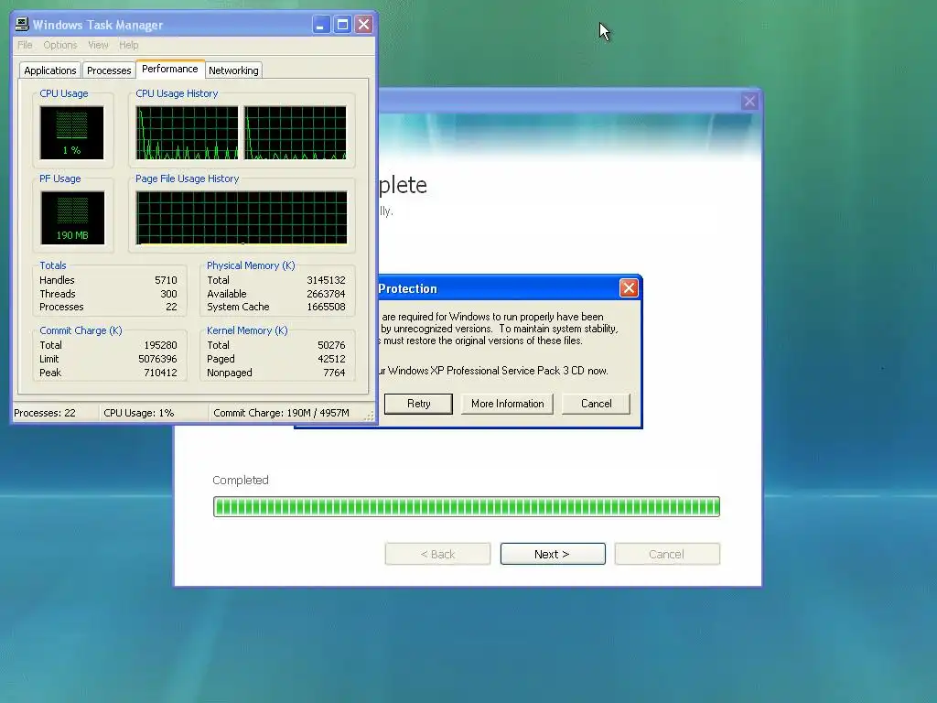Click the CPU Usage 1 % gauge
This screenshot has width=937, height=703.
pos(71,133)
